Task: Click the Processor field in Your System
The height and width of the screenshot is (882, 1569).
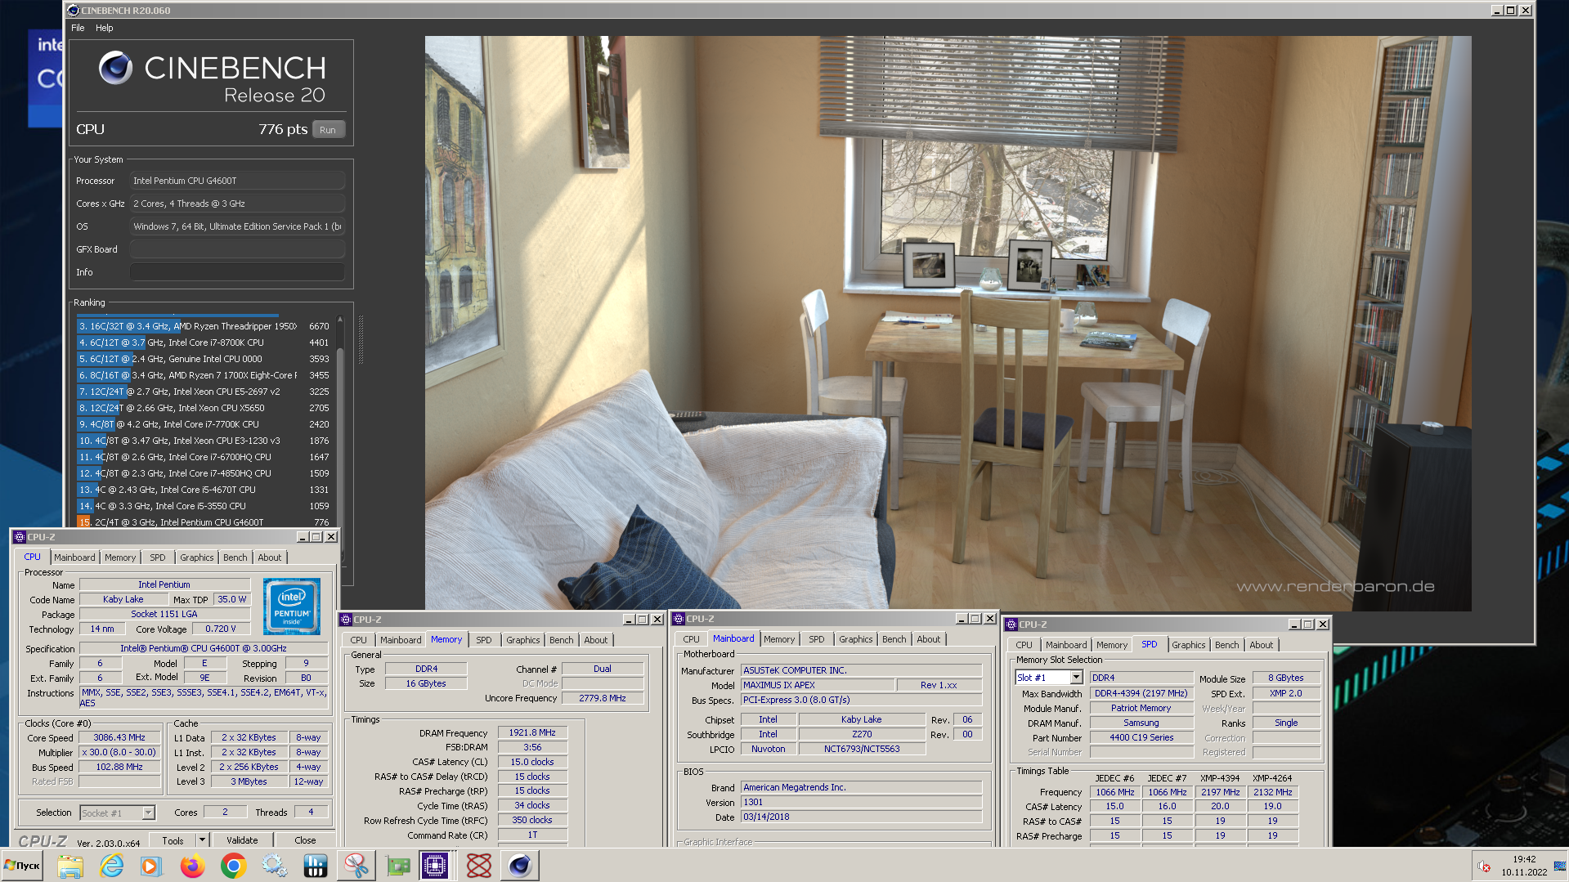Action: tap(237, 181)
